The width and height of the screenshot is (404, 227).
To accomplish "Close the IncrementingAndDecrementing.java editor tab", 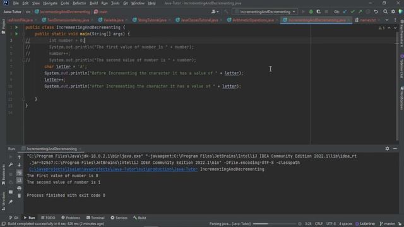I will 348,20.
